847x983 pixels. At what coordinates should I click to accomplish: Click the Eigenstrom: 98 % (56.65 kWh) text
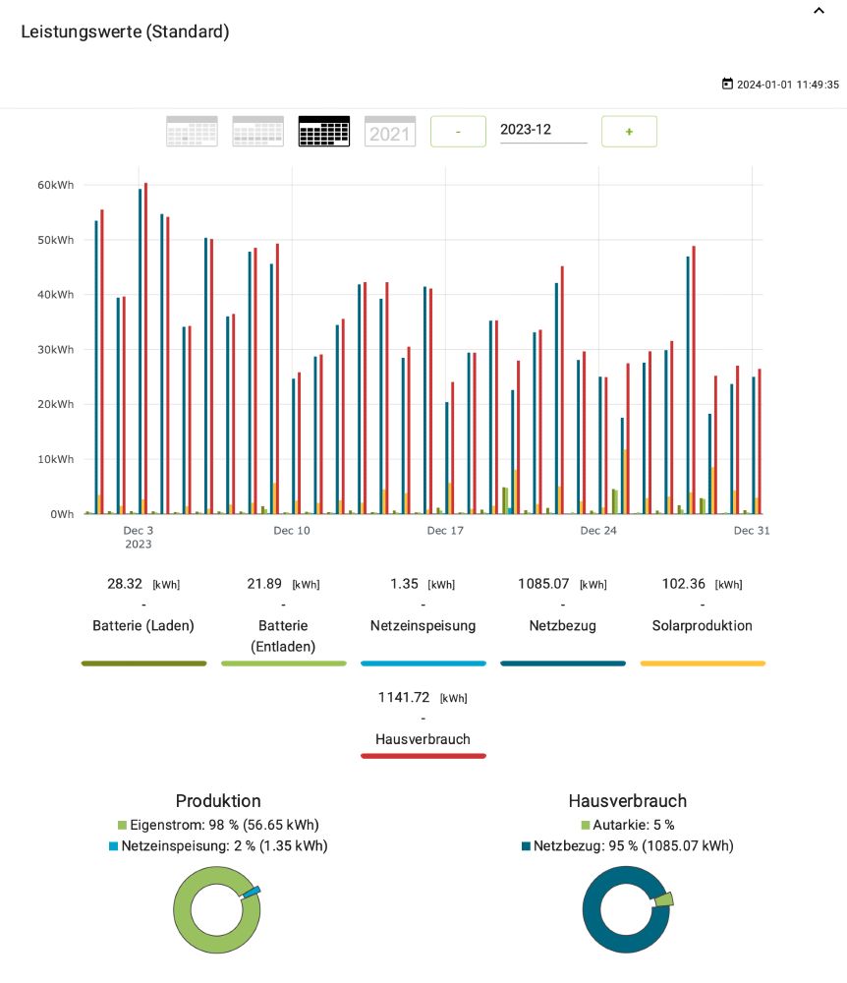224,825
